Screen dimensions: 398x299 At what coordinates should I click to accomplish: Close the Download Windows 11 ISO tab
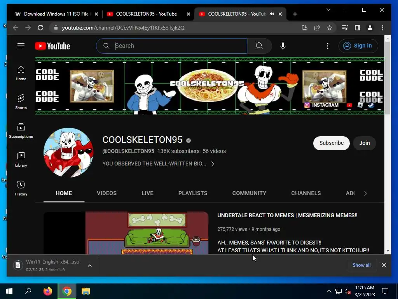pyautogui.click(x=96, y=14)
